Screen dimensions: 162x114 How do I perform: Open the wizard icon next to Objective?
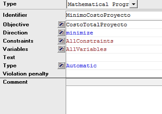[61, 25]
